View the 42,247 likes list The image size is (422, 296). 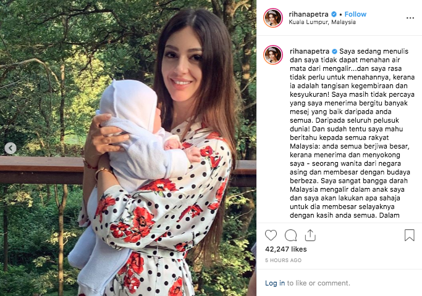pyautogui.click(x=286, y=249)
